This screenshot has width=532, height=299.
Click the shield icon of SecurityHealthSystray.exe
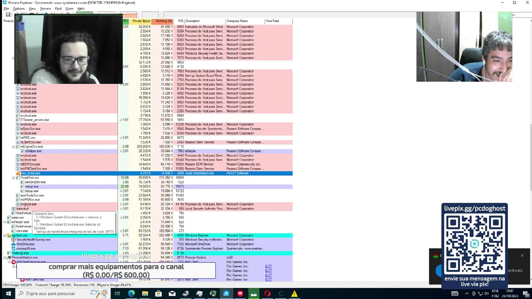click(14, 240)
